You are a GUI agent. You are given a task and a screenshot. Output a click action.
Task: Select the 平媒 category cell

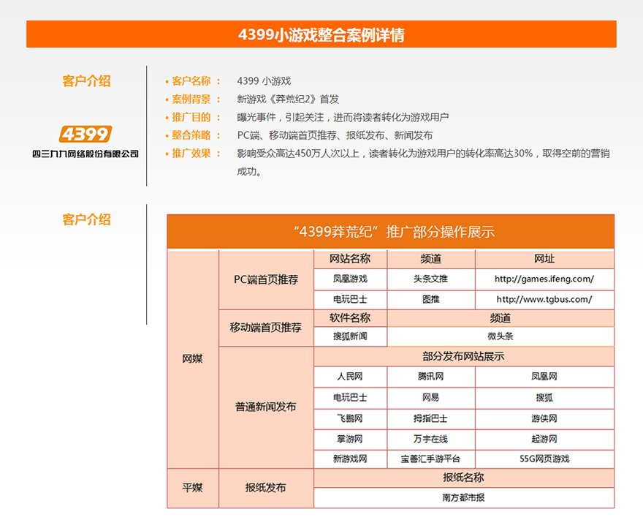pos(192,486)
